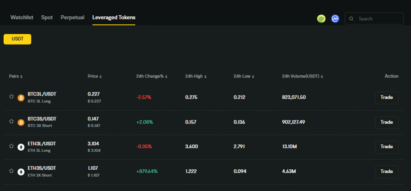
Task: Switch to the Watchlist tab
Action: coord(22,18)
